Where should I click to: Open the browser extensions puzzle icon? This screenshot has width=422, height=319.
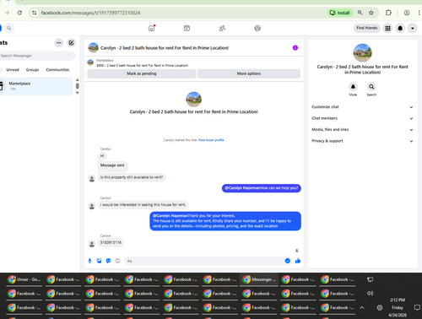tap(388, 13)
